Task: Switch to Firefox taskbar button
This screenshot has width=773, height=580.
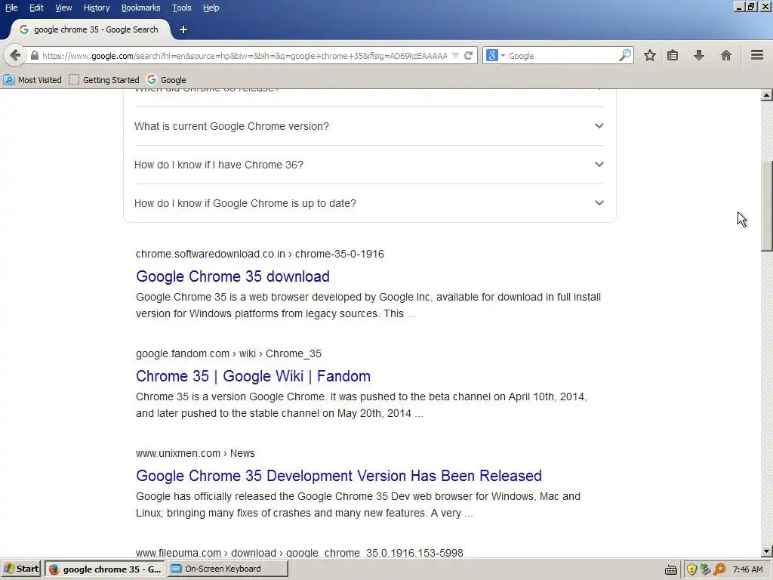Action: tap(105, 569)
